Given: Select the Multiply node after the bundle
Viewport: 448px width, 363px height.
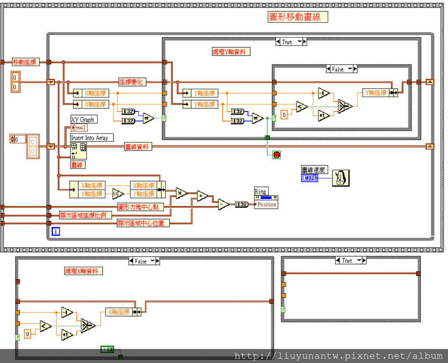Looking at the screenshot, I should (x=181, y=193).
